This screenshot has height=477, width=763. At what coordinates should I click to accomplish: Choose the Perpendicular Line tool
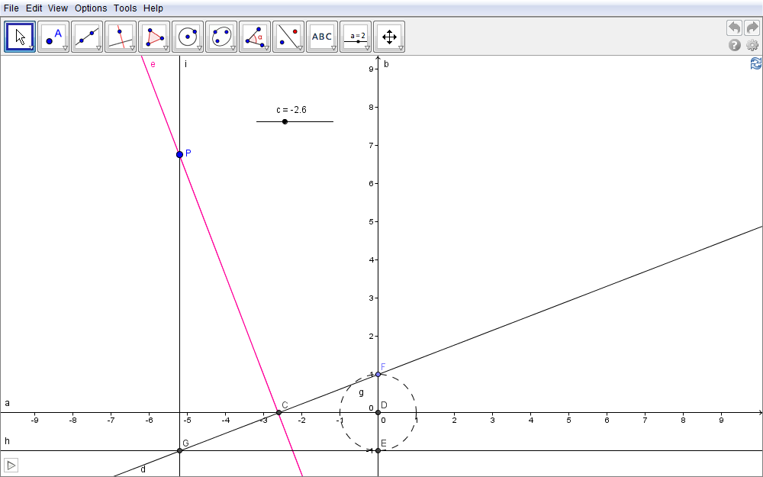point(121,36)
